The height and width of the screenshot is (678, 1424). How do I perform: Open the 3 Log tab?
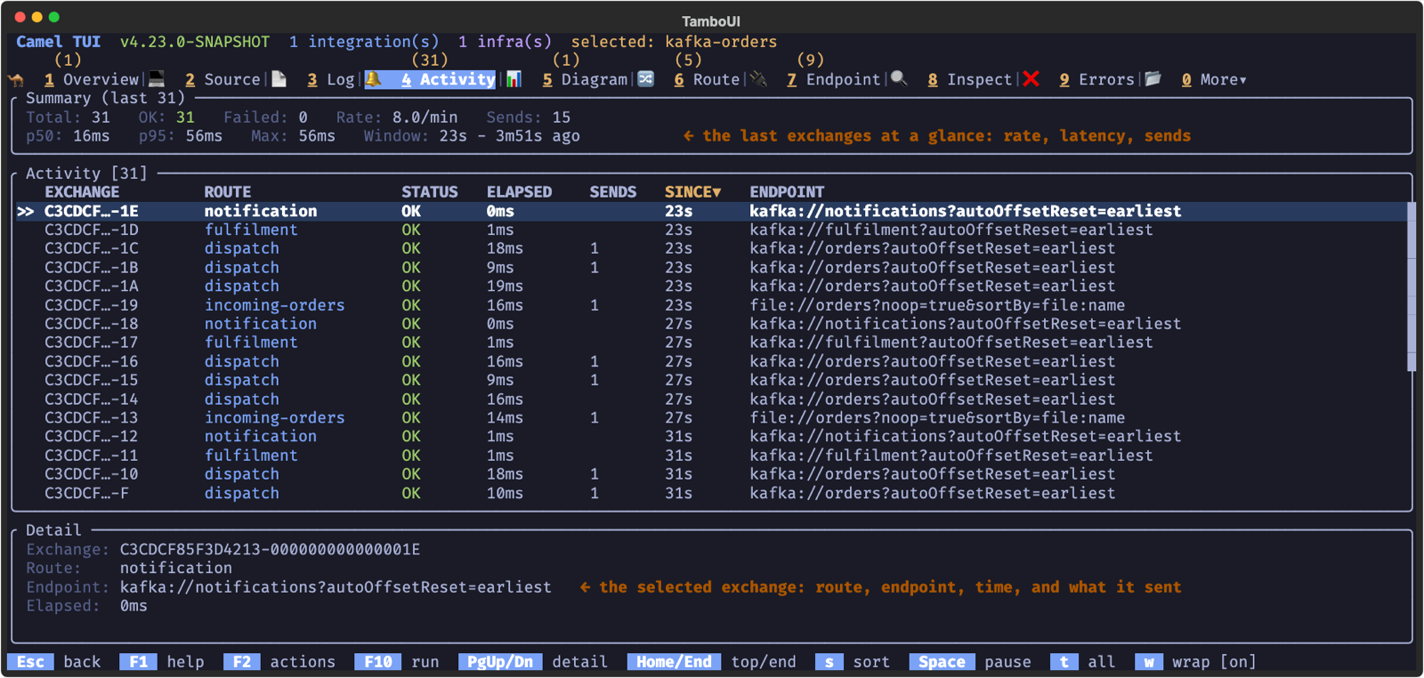coord(331,79)
